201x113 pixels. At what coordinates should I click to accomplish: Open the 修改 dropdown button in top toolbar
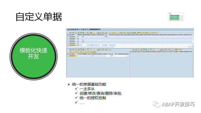[x=125, y=33]
